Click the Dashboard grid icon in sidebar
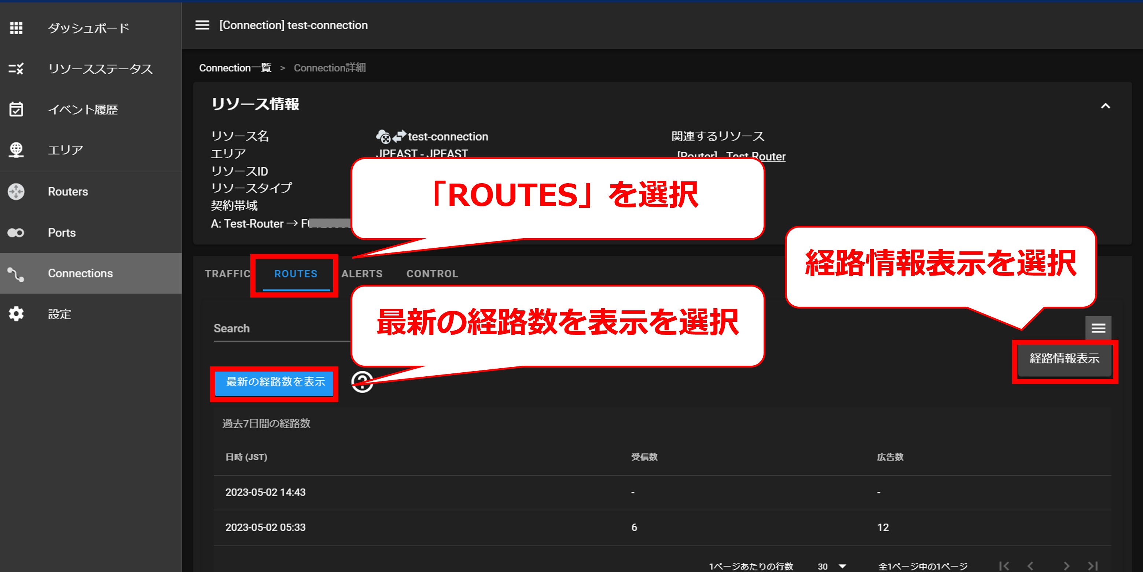The image size is (1143, 572). 16,28
